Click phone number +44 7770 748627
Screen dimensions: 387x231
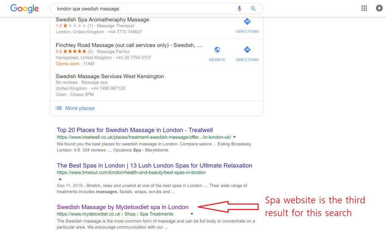point(125,32)
